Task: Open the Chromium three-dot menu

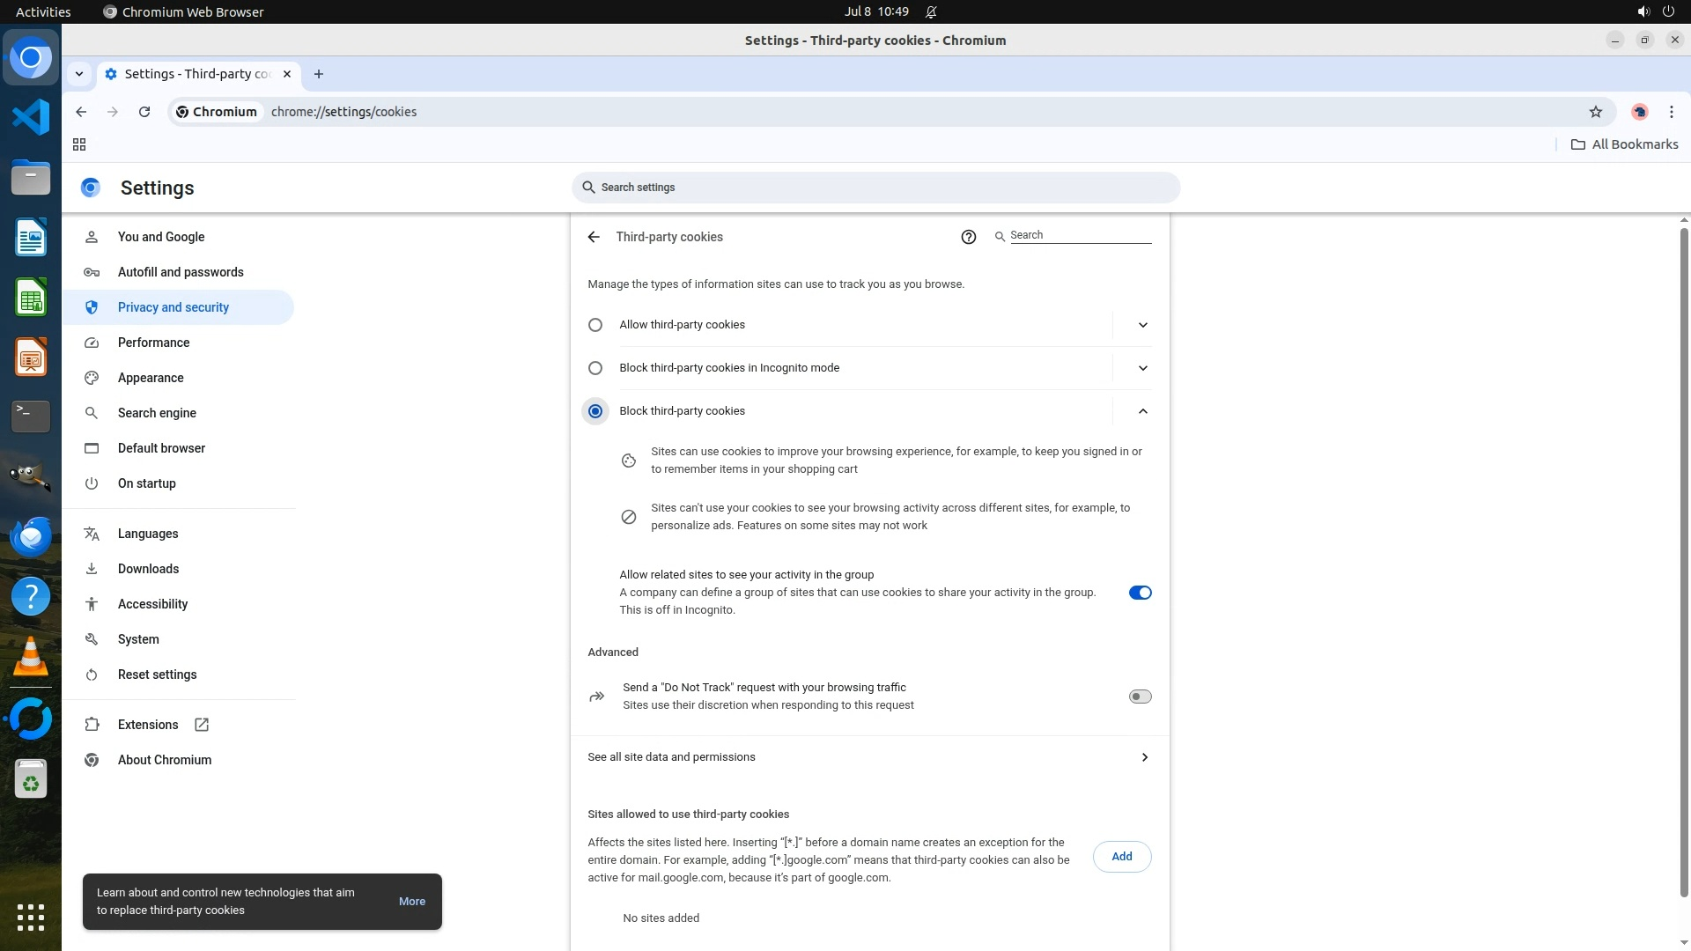Action: [1671, 112]
